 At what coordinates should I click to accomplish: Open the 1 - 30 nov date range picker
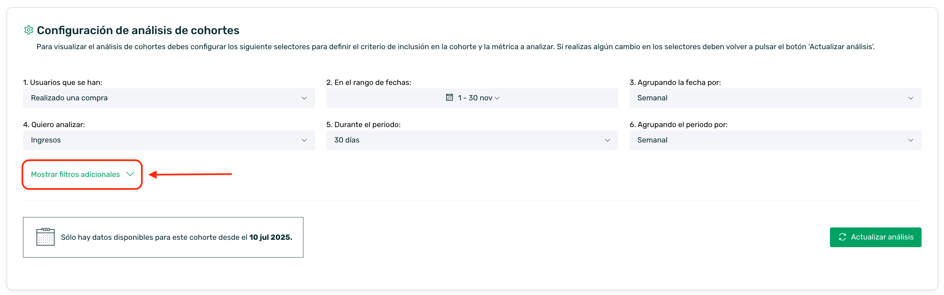pos(475,98)
